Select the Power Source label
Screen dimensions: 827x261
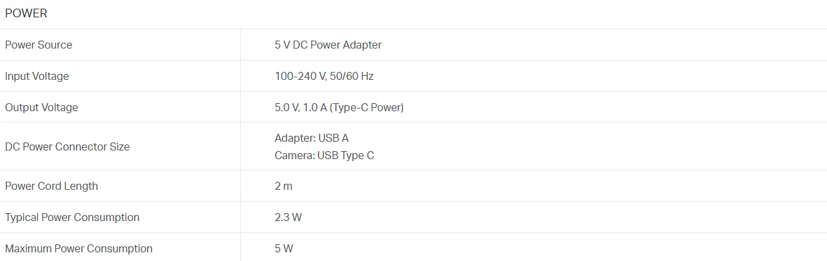[x=39, y=45]
